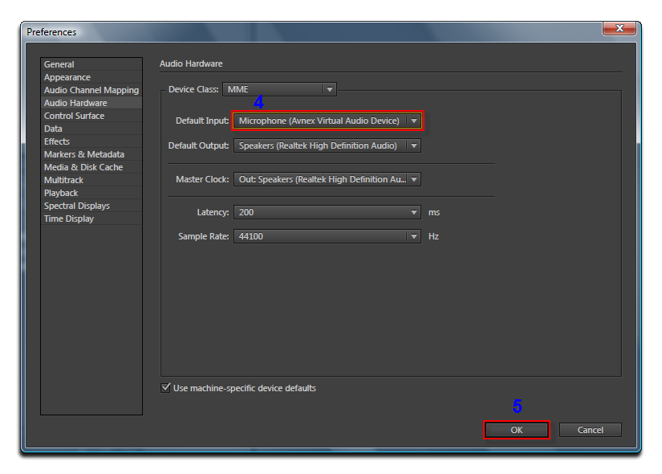
Task: Dismiss the dialog with Cancel
Action: click(591, 430)
